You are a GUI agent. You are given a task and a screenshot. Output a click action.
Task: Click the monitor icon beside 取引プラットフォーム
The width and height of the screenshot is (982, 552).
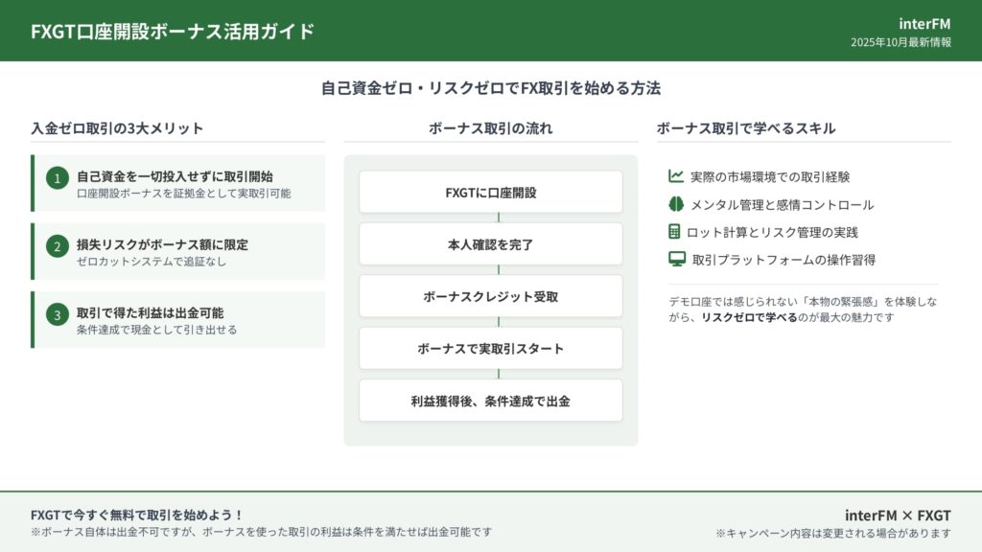click(677, 259)
